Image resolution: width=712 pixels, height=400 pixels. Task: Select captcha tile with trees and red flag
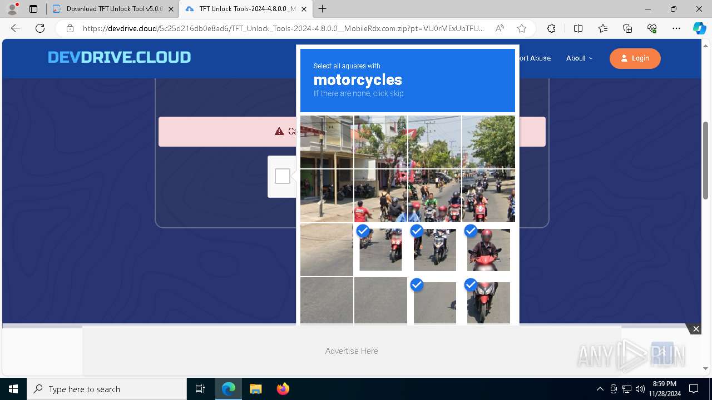point(380,142)
